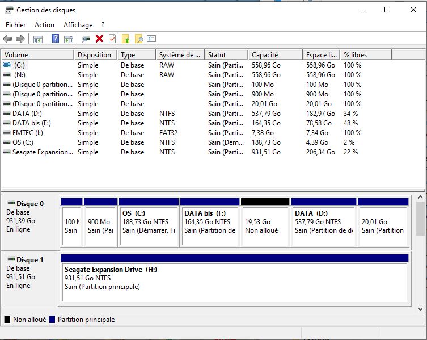Open the Action menu

point(44,25)
